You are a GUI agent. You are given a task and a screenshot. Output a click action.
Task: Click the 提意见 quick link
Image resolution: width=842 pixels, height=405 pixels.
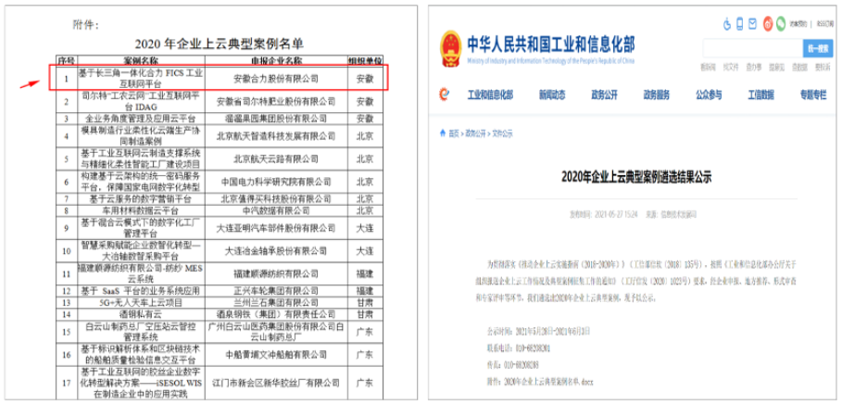[x=776, y=67]
